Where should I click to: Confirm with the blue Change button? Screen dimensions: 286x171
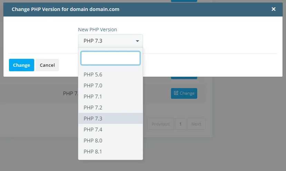[x=21, y=65]
